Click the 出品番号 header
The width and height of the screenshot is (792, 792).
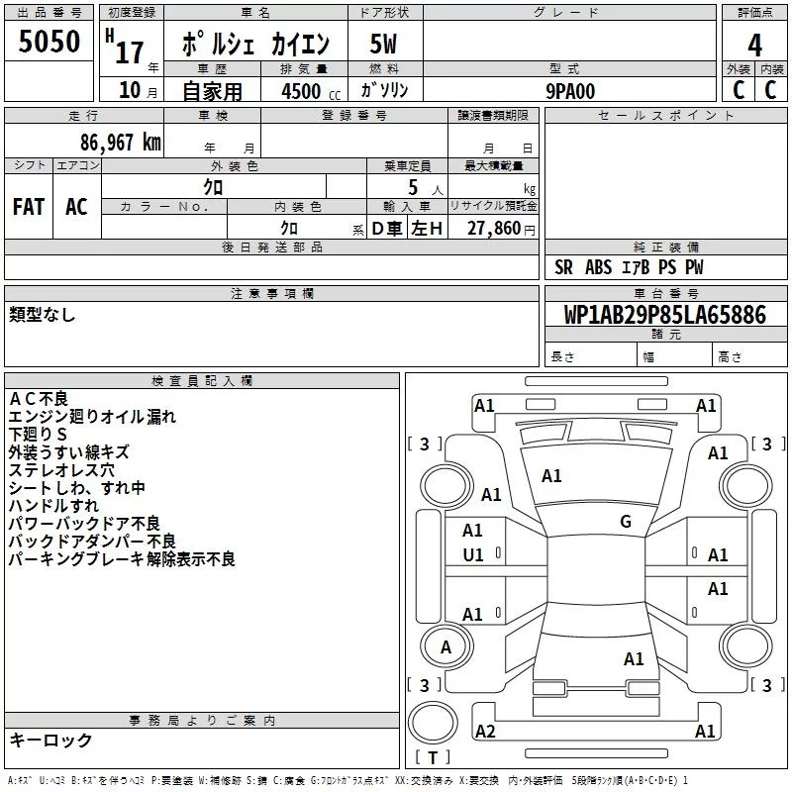click(x=49, y=13)
